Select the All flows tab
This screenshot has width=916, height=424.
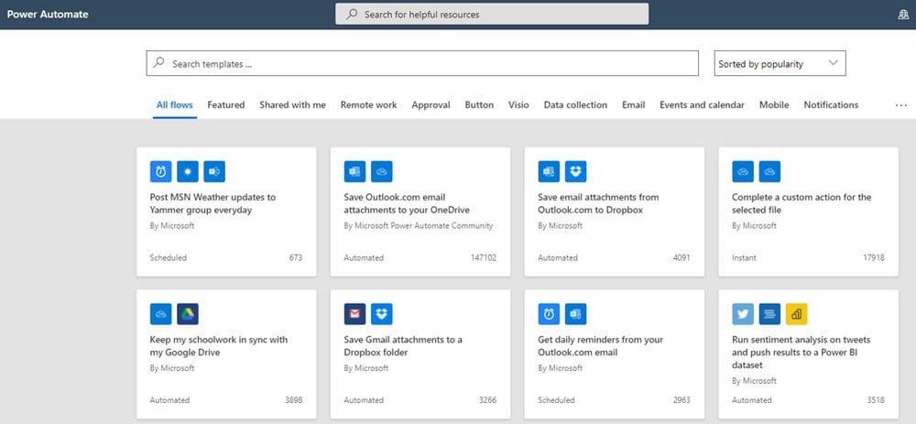pos(175,105)
